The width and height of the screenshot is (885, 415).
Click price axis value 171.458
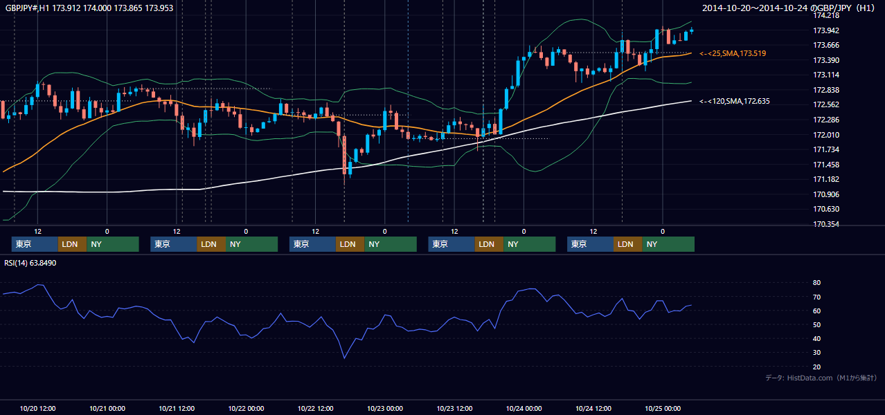pyautogui.click(x=825, y=165)
